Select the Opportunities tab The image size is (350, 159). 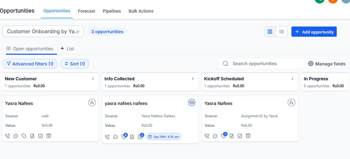pos(57,11)
